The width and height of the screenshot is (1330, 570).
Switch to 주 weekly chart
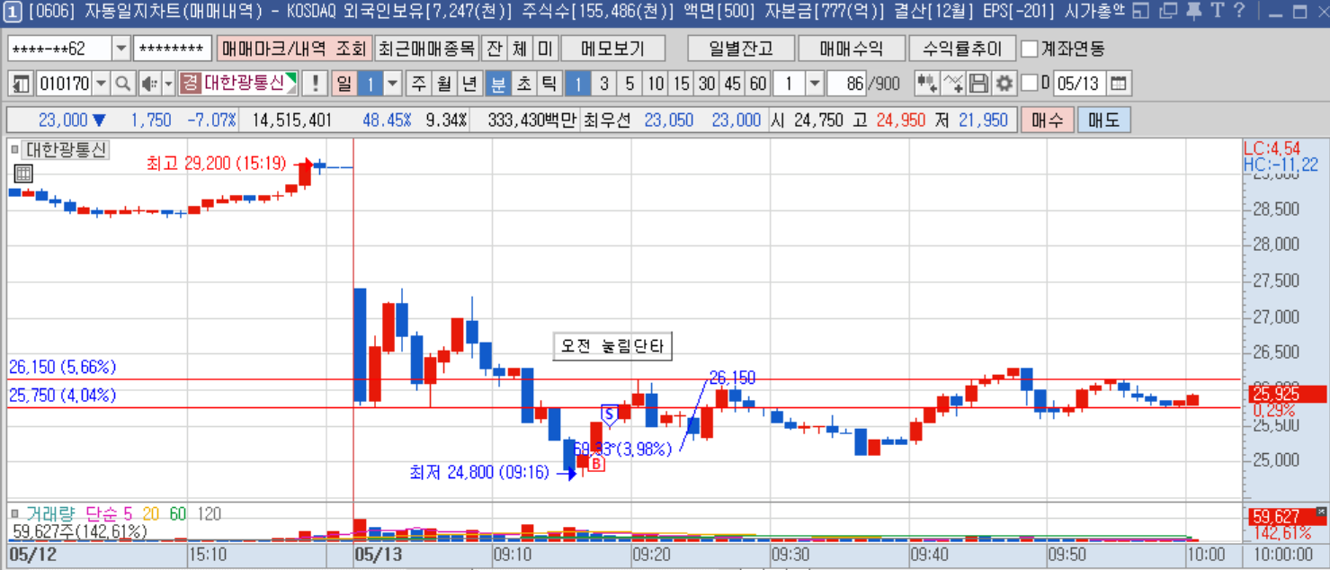tap(418, 85)
